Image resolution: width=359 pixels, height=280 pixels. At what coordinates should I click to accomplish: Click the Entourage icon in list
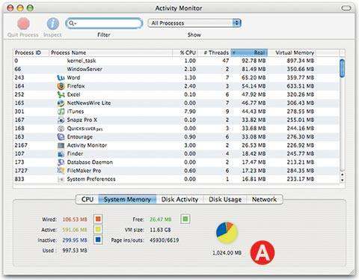pos(61,137)
